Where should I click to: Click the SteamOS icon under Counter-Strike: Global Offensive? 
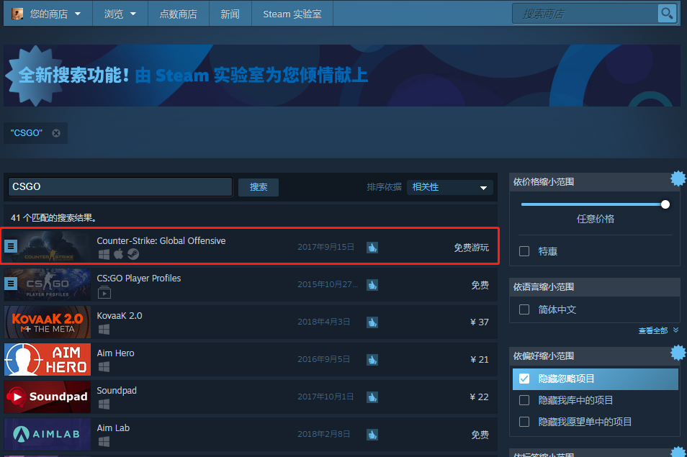pos(133,253)
